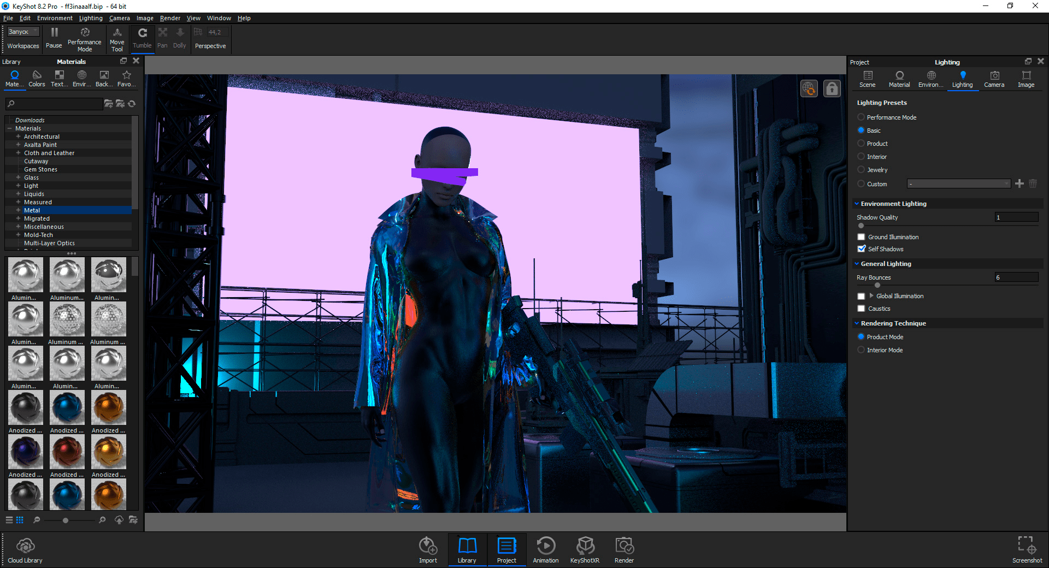Screen dimensions: 1049x568
Task: Open the Import dialog
Action: pyautogui.click(x=428, y=550)
